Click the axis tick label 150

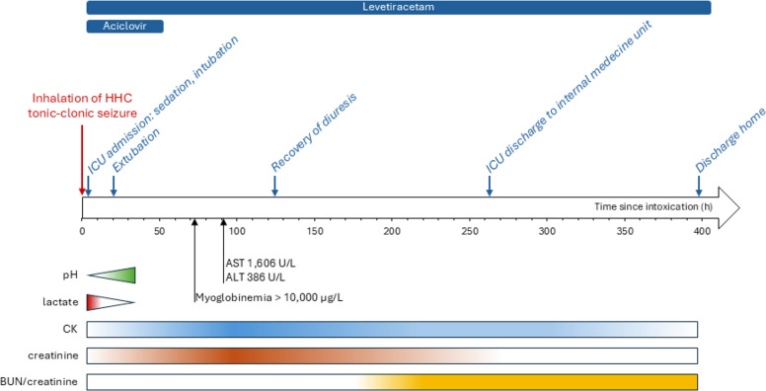[x=315, y=231]
